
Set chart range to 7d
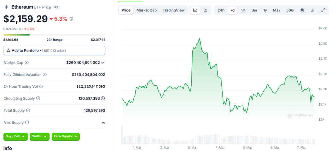pos(233,10)
